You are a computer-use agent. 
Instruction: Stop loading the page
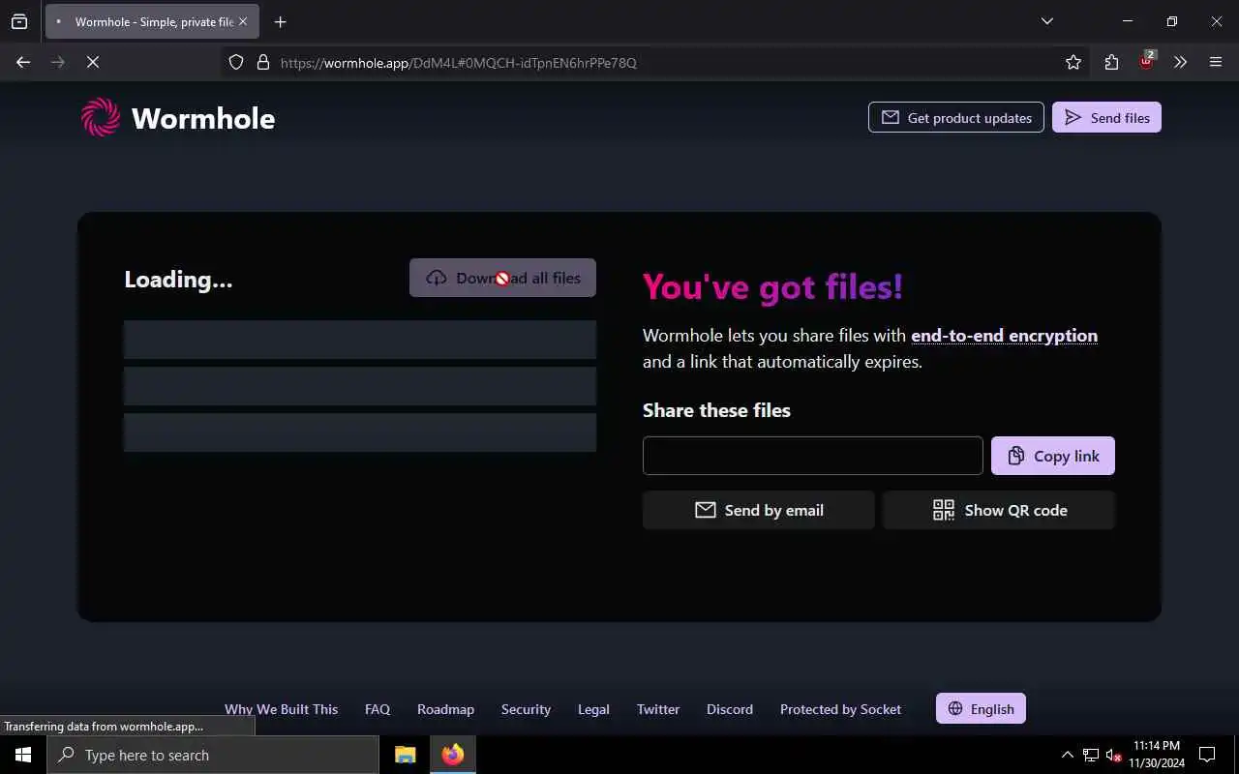92,62
